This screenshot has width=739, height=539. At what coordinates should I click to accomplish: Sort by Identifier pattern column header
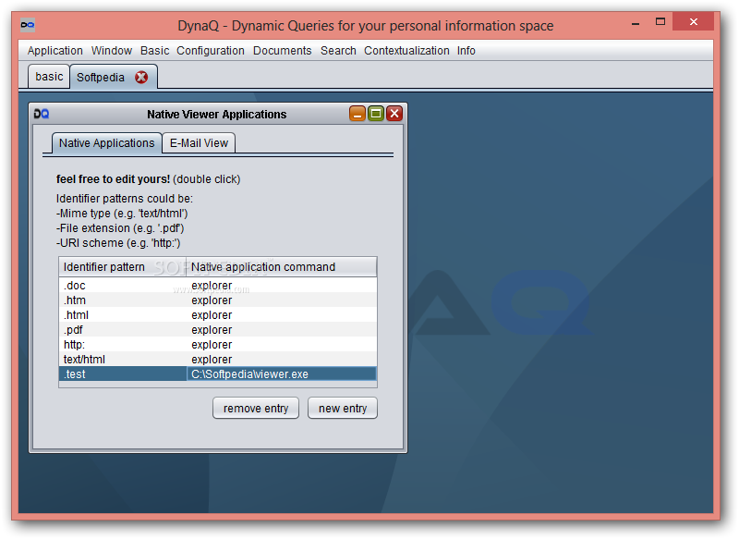click(123, 267)
